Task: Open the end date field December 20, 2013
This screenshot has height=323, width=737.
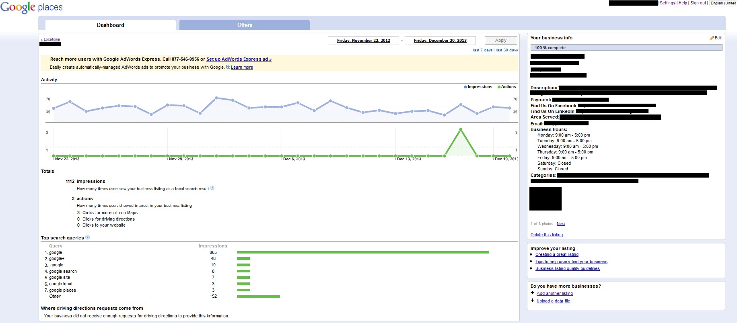Action: click(440, 41)
